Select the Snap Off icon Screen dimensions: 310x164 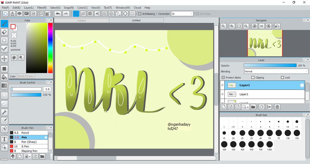point(76,14)
